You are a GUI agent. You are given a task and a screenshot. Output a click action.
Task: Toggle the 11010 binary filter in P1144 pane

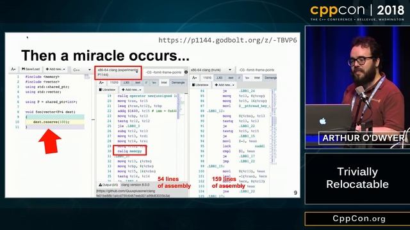tap(114, 82)
